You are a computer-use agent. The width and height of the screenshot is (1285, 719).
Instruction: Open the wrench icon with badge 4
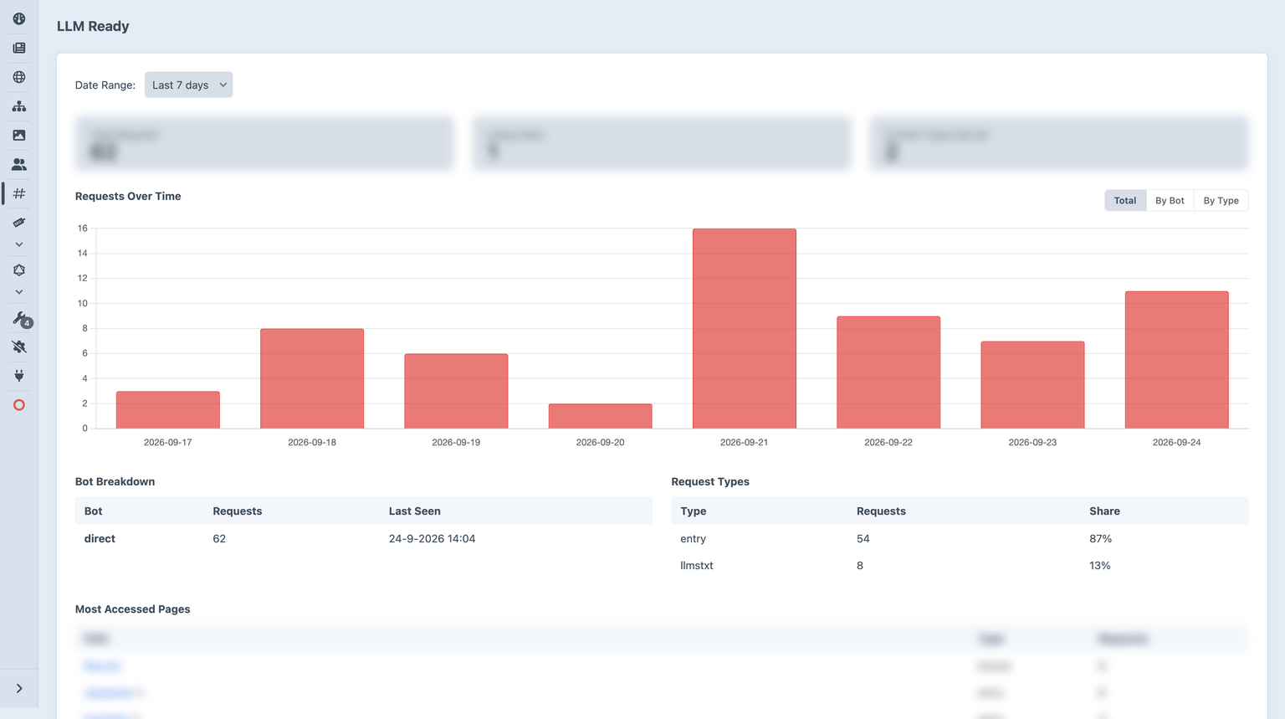pos(20,318)
